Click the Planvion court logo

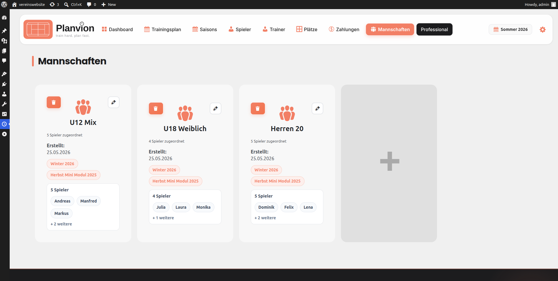click(x=38, y=29)
